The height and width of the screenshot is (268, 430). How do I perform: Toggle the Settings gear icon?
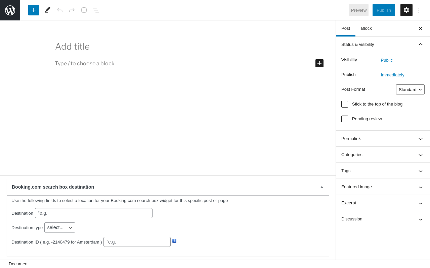[x=406, y=10]
